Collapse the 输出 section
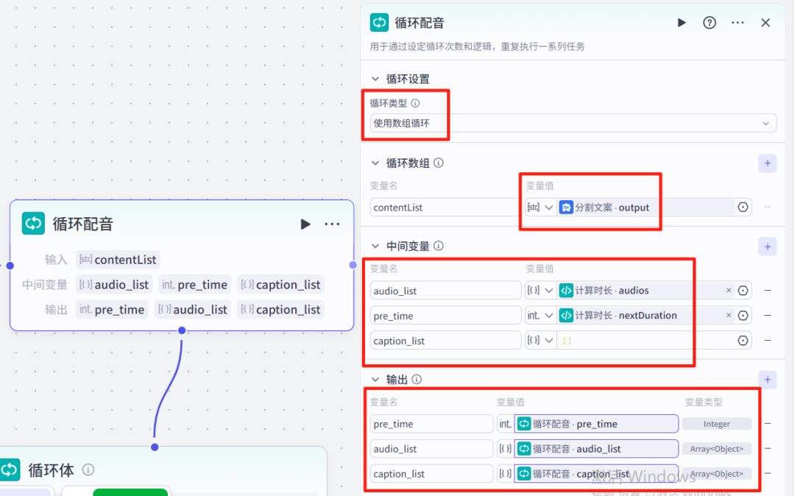Viewport: 795px width, 496px height. pyautogui.click(x=375, y=380)
